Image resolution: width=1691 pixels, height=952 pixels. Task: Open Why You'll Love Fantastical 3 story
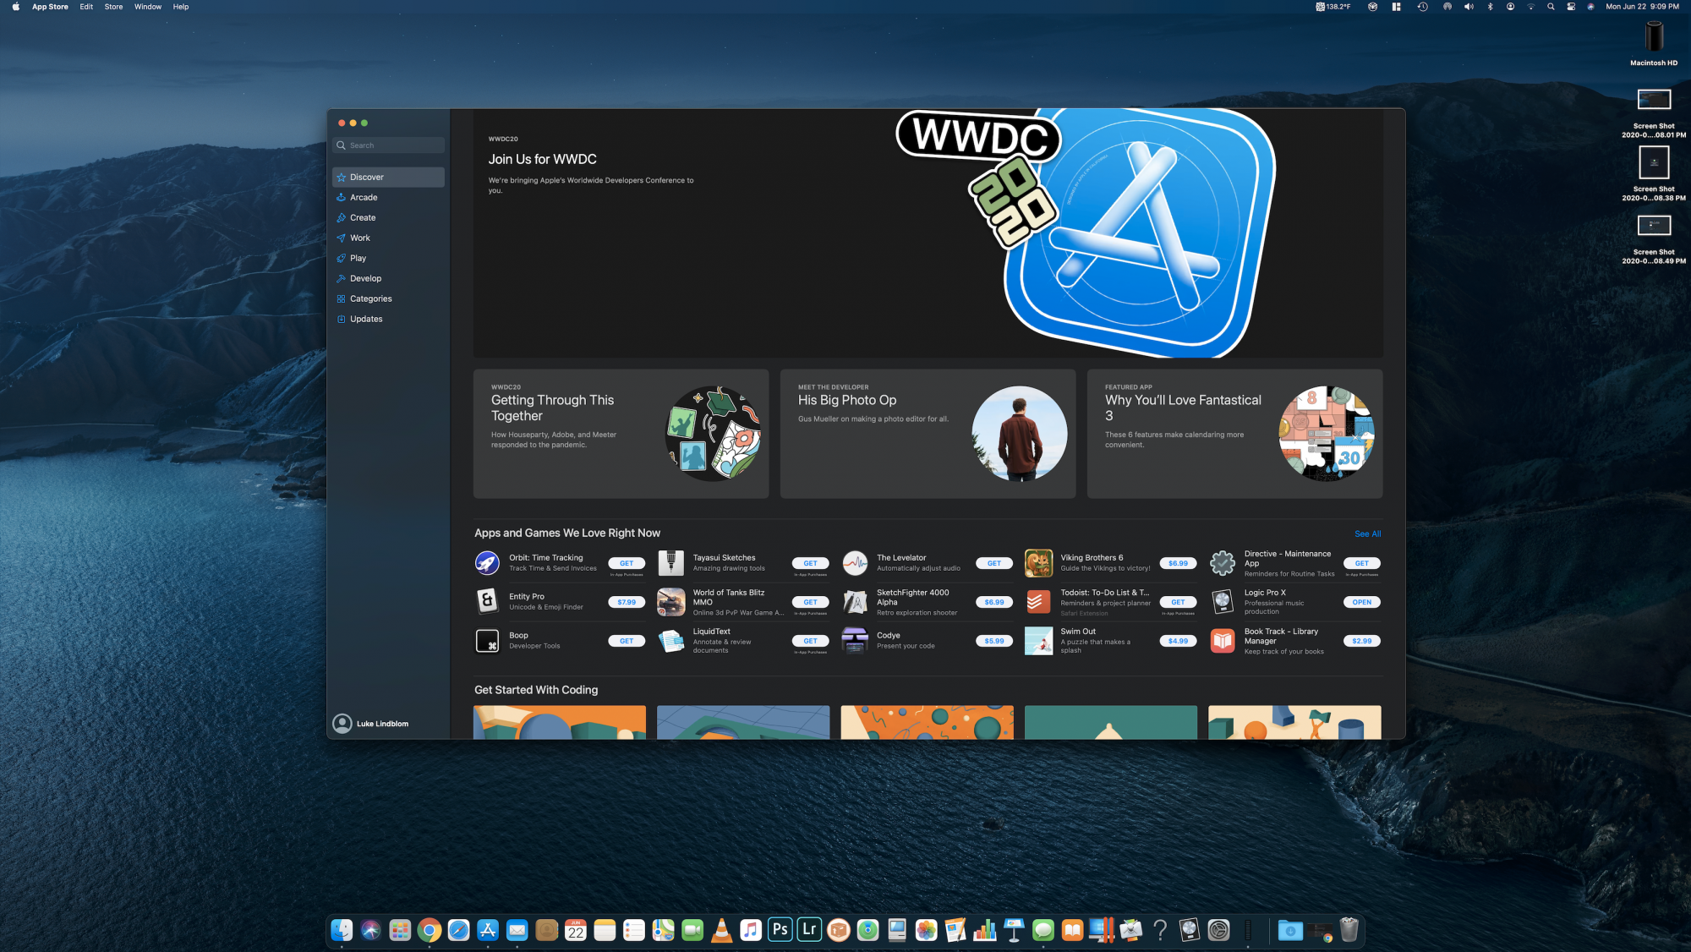click(x=1234, y=434)
